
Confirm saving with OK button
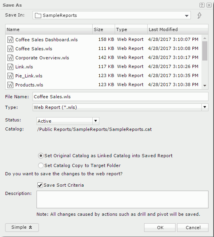tap(160, 228)
